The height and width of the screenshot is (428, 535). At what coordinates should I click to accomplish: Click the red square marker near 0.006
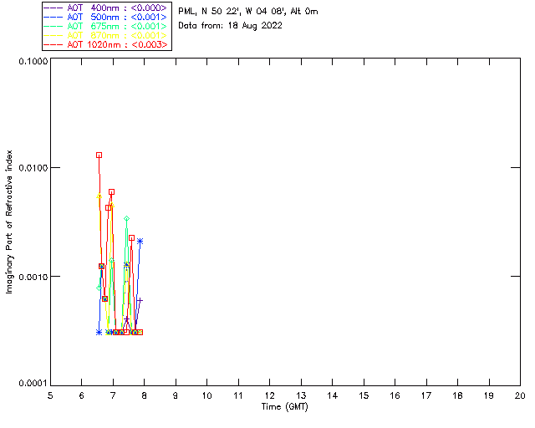coord(111,191)
